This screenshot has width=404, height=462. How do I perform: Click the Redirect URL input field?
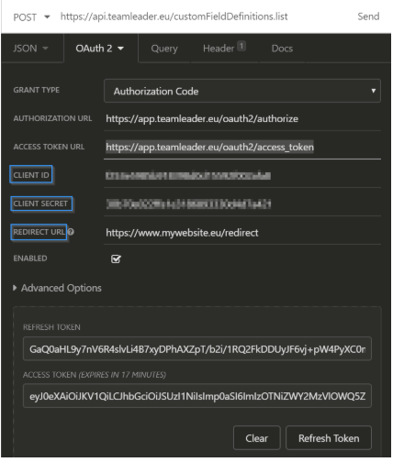pyautogui.click(x=242, y=233)
